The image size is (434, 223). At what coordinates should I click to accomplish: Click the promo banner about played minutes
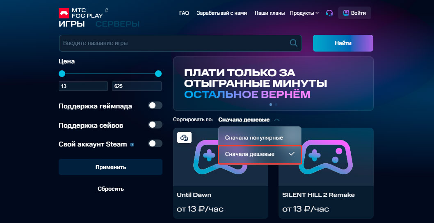tap(273, 83)
